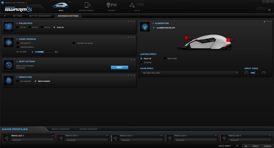274x148 pixels.
Task: Click undo arrow in Orientation panel
Action: 131,76
